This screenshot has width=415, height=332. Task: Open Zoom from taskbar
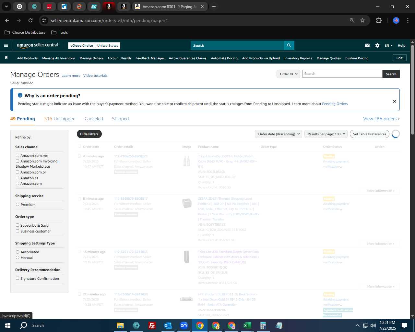coord(184,326)
